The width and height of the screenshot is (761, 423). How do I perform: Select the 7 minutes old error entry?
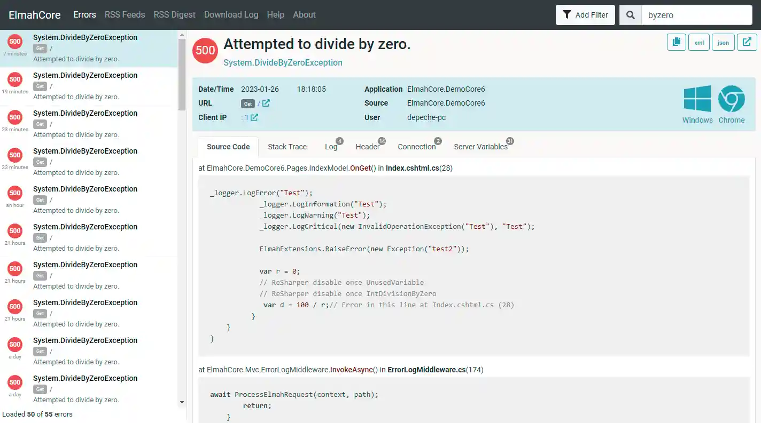pyautogui.click(x=89, y=49)
